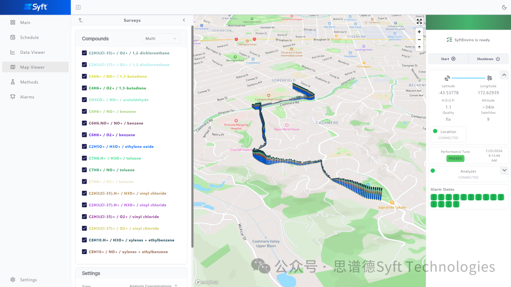Click the Methods flask icon
The height and width of the screenshot is (287, 511).
coord(13,82)
